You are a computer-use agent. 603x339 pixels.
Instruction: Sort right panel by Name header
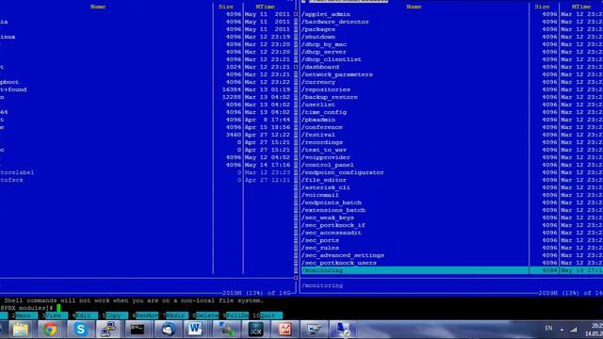pos(414,7)
